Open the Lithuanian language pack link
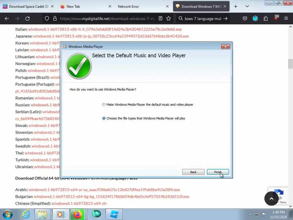 tap(48, 57)
